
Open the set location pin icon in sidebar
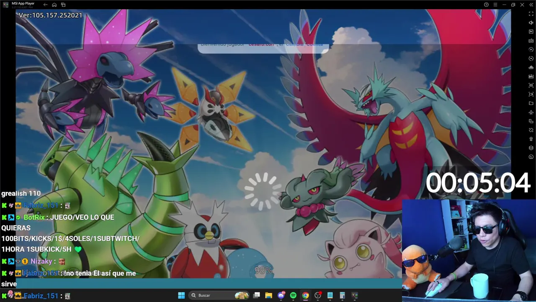(531, 139)
